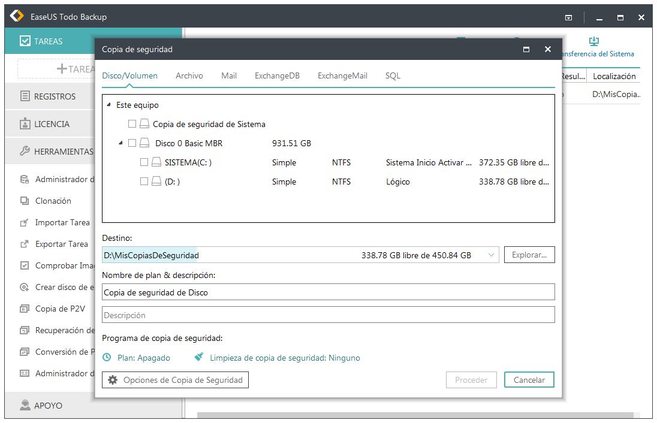This screenshot has width=657, height=423.
Task: Open the Destino path dropdown arrow
Action: 491,255
